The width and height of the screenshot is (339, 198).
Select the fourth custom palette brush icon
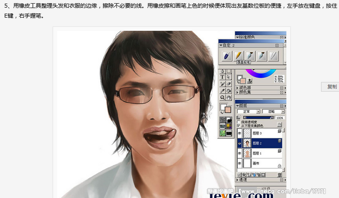[x=262, y=56]
